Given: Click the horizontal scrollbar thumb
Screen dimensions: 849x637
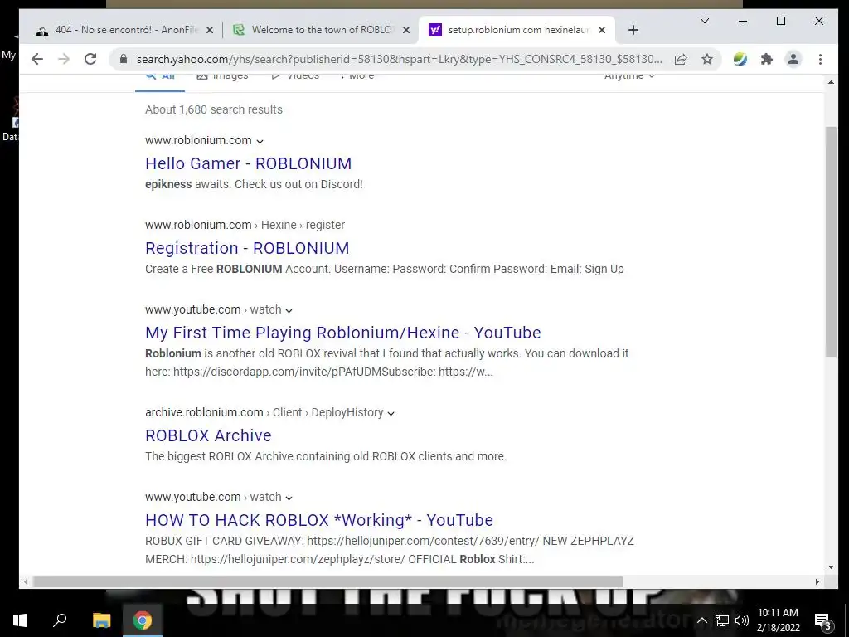Looking at the screenshot, I should 327,581.
